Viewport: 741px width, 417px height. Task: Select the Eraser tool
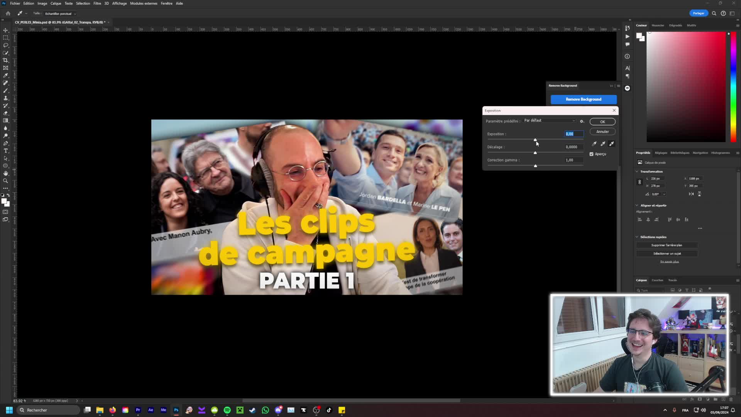[5, 113]
